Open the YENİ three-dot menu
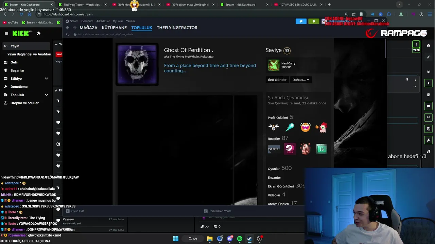Viewport: 435px width, 244px height. click(416, 44)
